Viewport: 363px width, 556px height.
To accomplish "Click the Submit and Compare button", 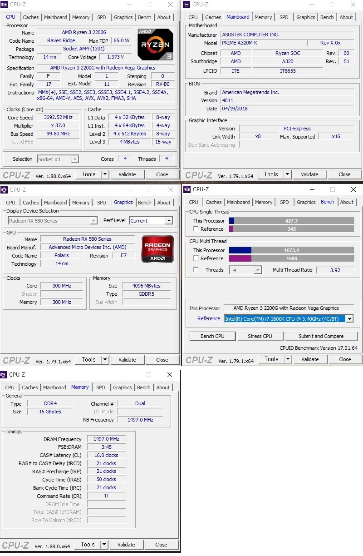I will pos(321,336).
